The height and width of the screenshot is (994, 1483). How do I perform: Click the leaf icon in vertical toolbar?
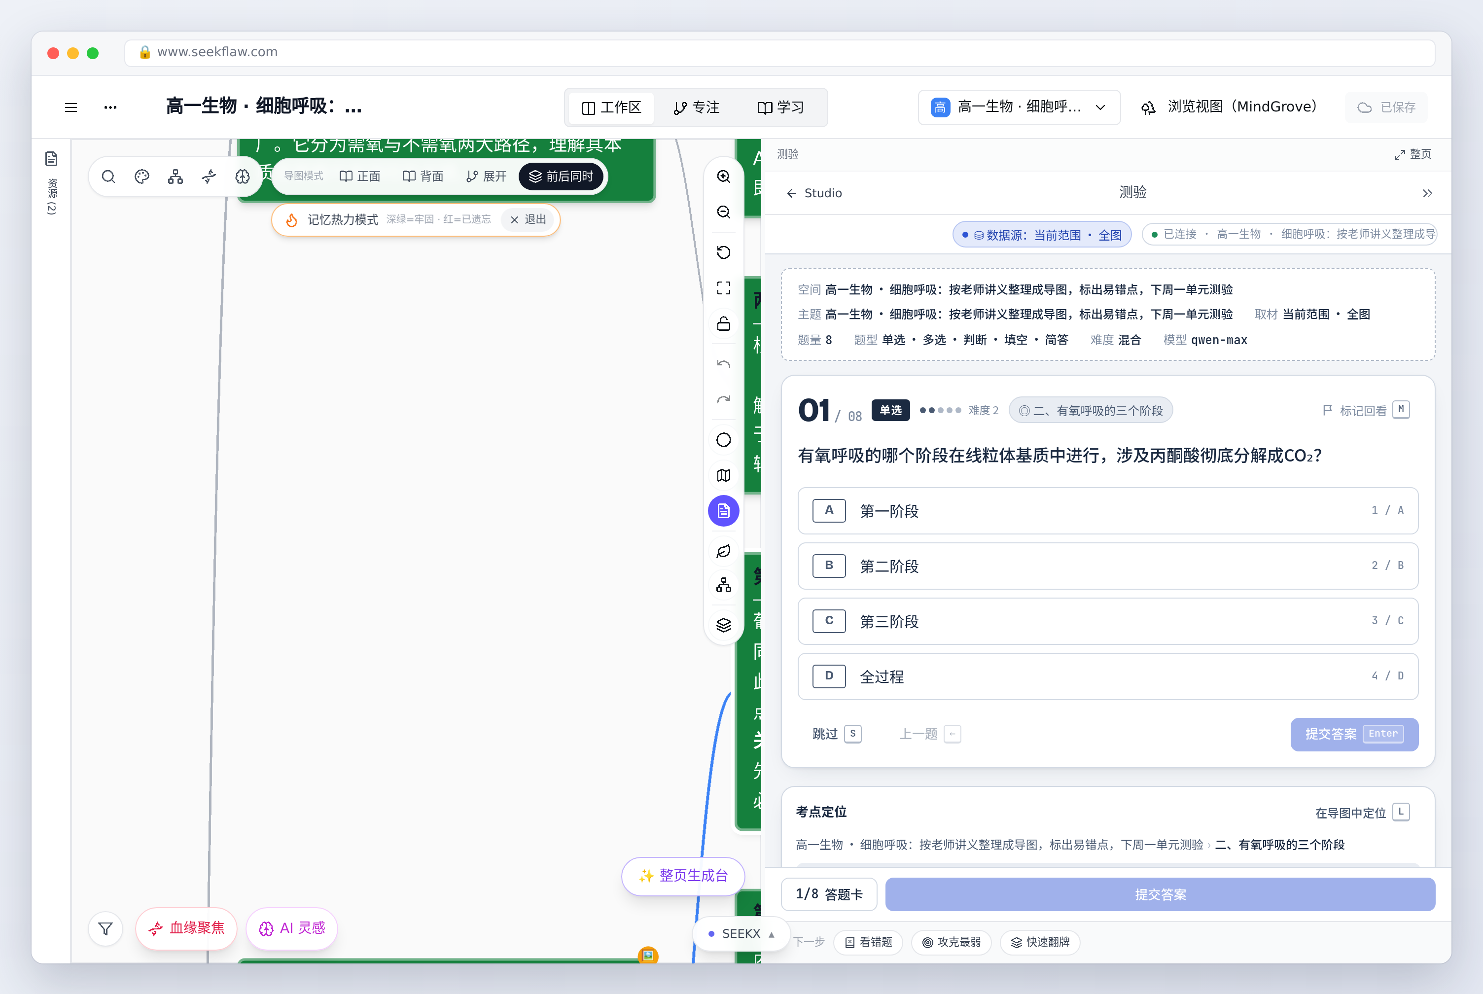(x=723, y=551)
